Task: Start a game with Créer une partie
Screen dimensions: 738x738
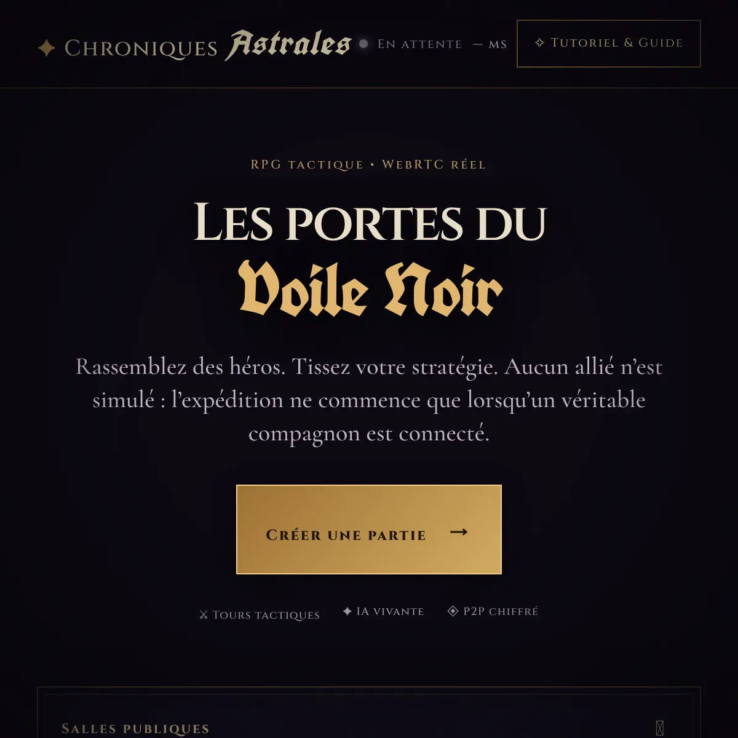Action: (369, 530)
